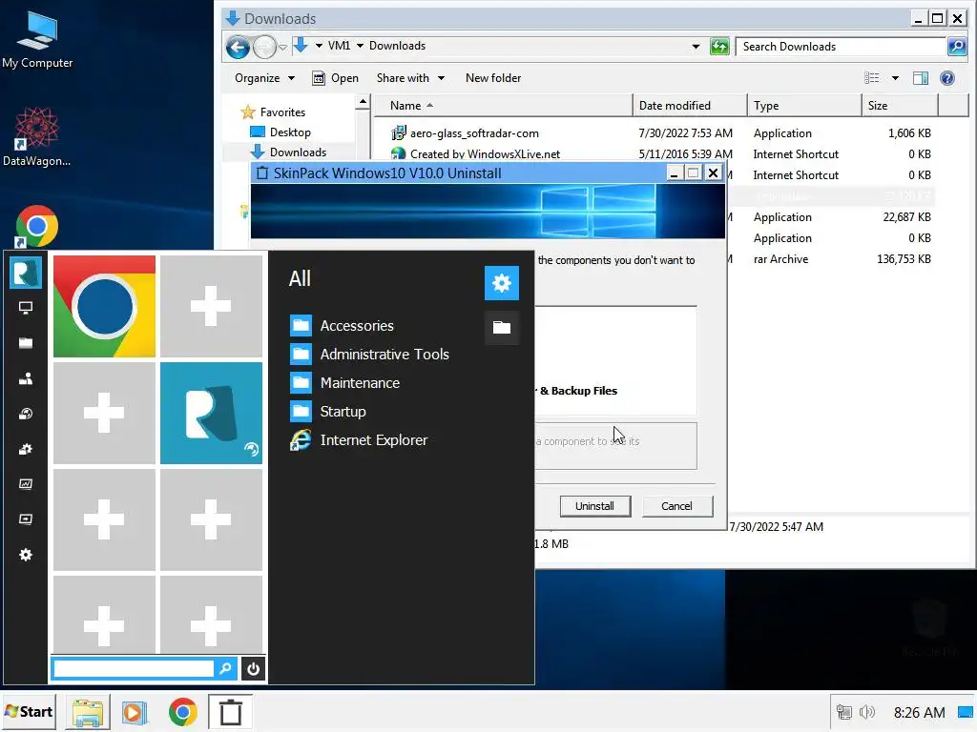Select Downloads in the navigation pane
This screenshot has height=732, width=977.
pyautogui.click(x=288, y=152)
